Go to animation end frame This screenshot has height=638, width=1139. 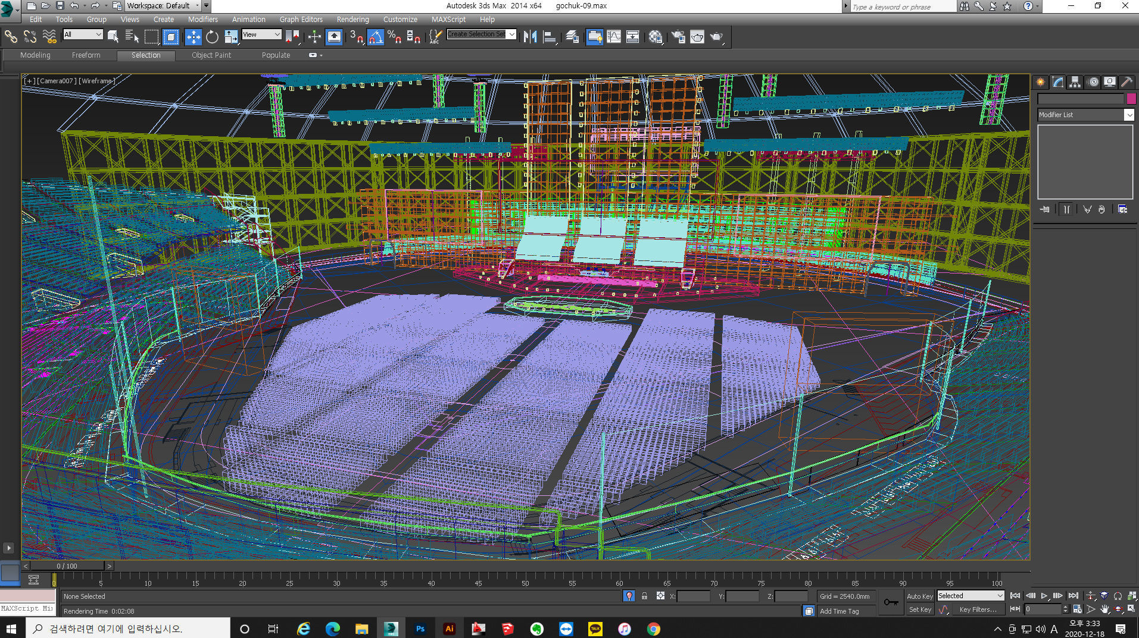tap(1073, 596)
